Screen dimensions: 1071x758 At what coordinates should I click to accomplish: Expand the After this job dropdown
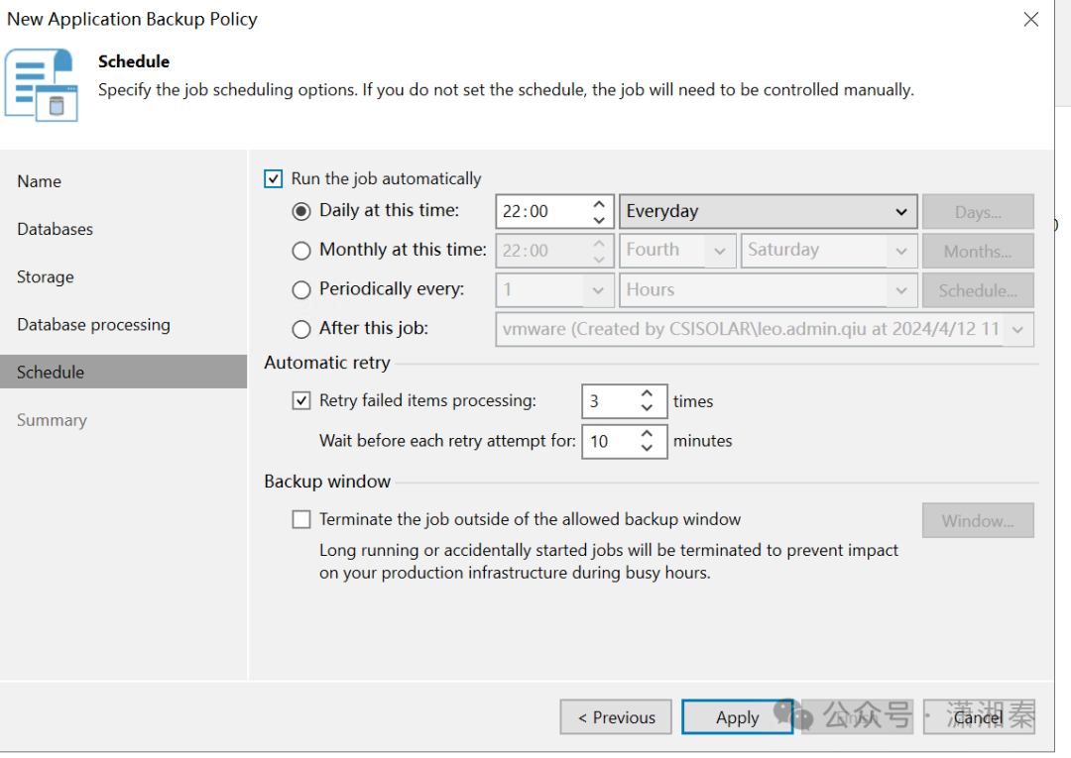pyautogui.click(x=1017, y=330)
